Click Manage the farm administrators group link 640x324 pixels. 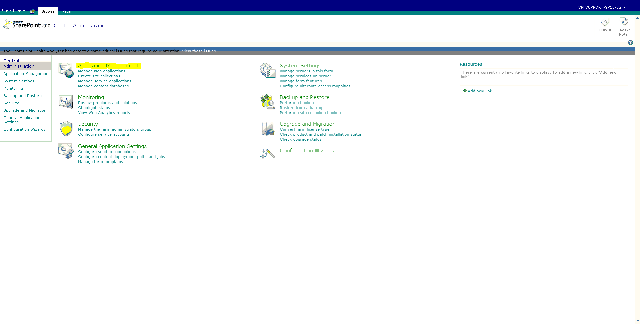(x=115, y=129)
